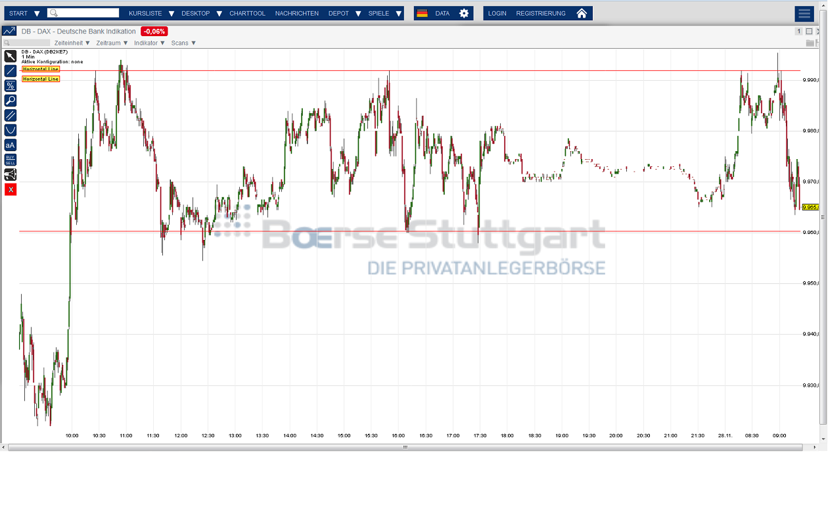
Task: Open the NACHRICHTEN menu item
Action: tap(296, 12)
